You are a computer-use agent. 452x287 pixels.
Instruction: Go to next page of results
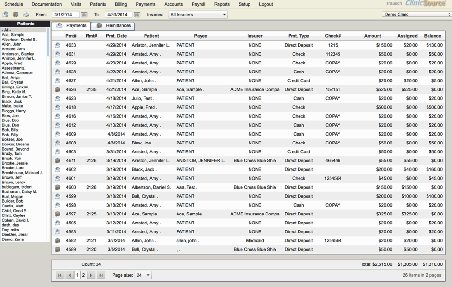(x=91, y=275)
